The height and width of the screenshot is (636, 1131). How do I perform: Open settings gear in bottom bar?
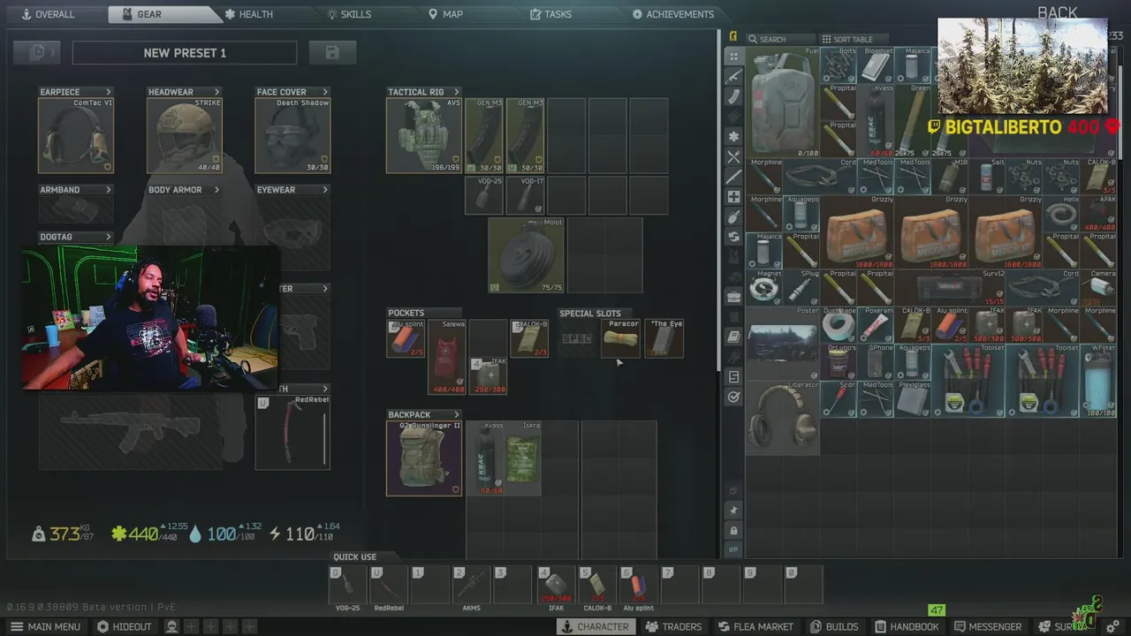click(x=1112, y=626)
